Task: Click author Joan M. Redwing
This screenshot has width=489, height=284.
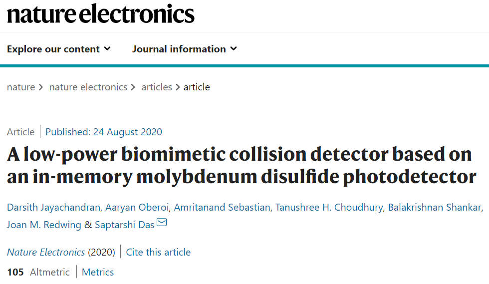Action: [x=44, y=225]
